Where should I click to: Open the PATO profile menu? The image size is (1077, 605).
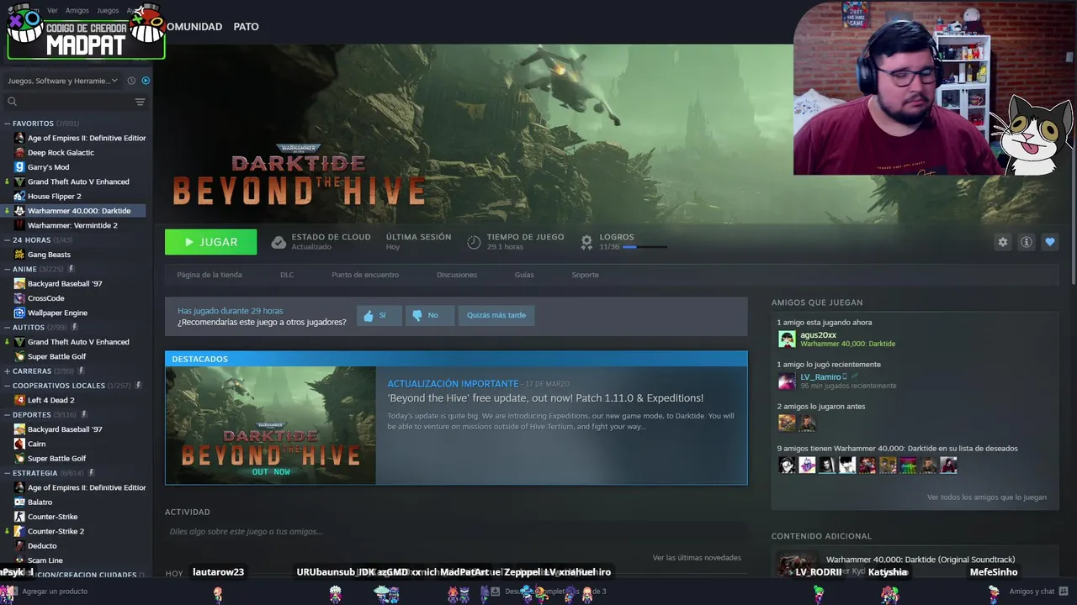point(246,27)
